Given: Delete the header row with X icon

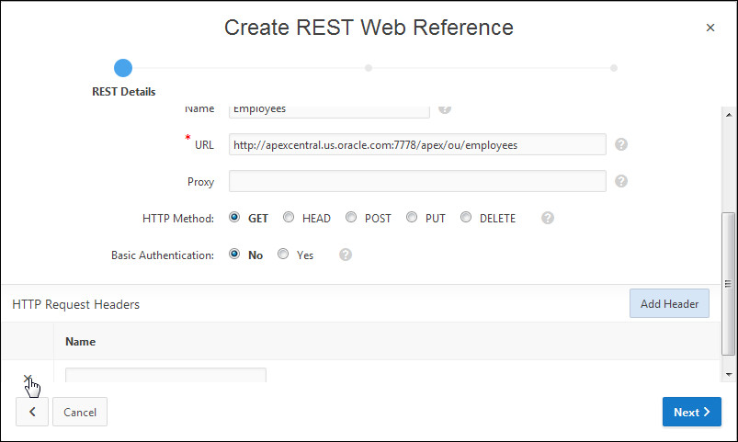Looking at the screenshot, I should 28,378.
